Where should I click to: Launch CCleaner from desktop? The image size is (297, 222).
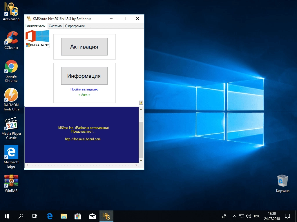point(11,40)
